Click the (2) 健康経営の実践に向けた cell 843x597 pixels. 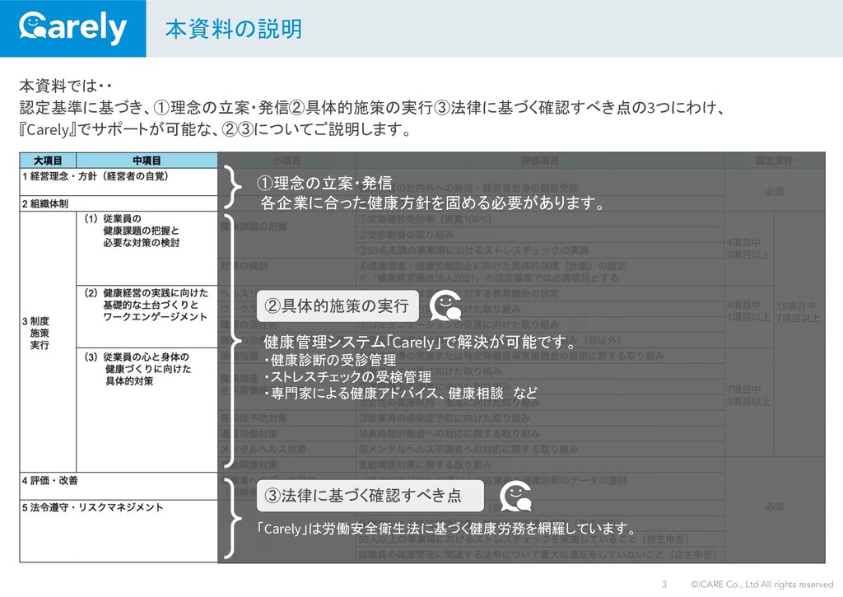pos(147,316)
